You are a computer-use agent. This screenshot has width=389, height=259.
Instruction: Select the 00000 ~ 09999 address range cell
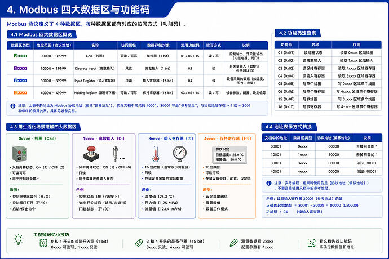click(54, 56)
